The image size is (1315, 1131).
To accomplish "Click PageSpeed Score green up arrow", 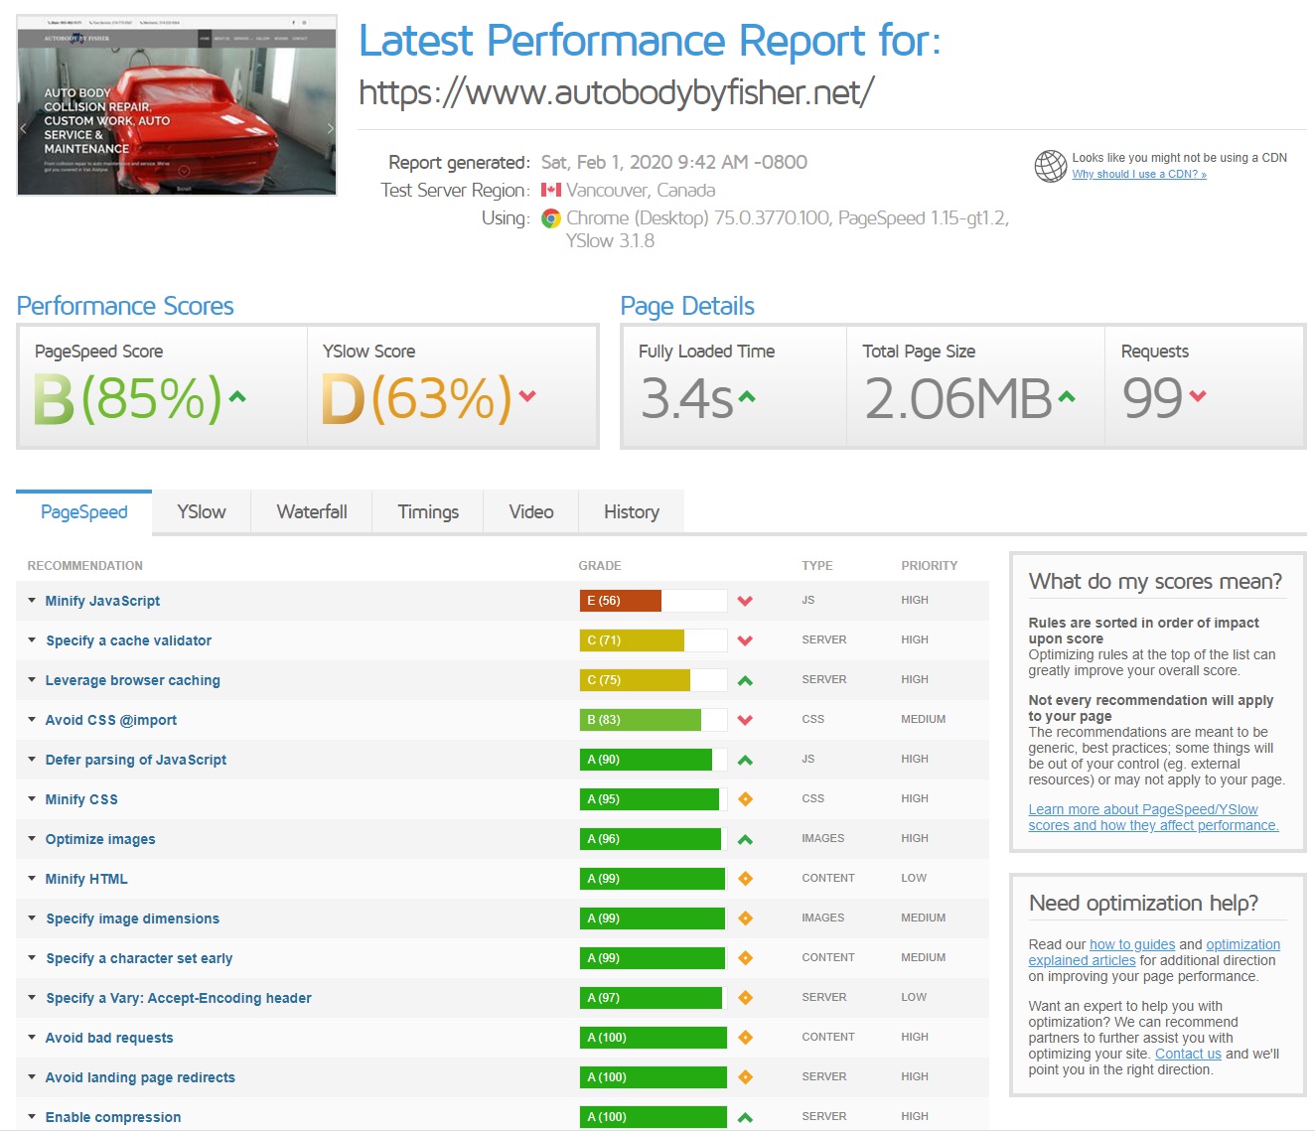I will coord(236,396).
